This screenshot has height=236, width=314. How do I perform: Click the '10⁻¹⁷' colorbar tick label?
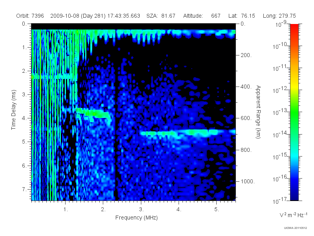[281, 201]
